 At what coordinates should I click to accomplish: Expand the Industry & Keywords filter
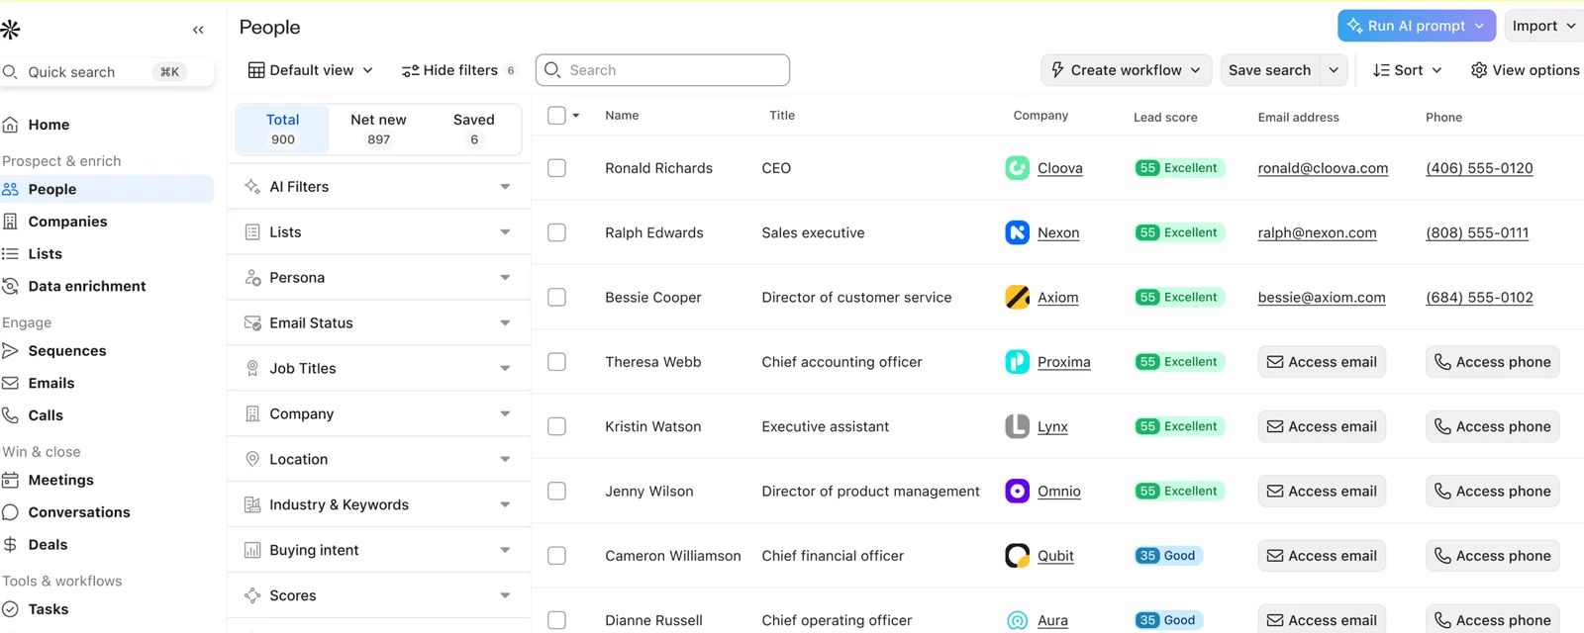click(x=378, y=505)
